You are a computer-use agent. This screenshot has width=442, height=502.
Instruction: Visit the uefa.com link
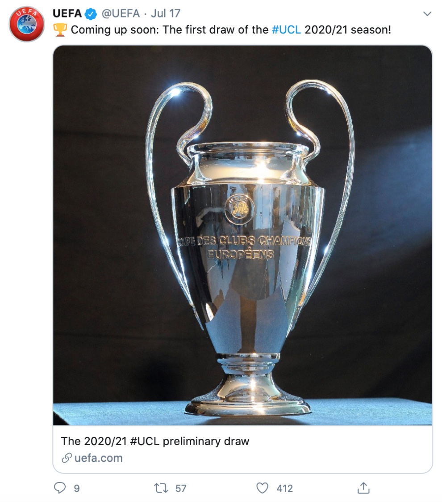pos(98,458)
